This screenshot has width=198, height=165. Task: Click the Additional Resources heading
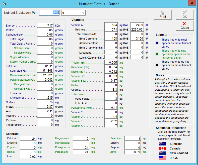[171, 128]
